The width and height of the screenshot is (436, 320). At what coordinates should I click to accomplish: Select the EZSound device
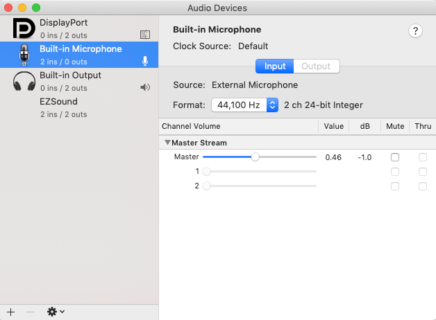click(x=58, y=107)
